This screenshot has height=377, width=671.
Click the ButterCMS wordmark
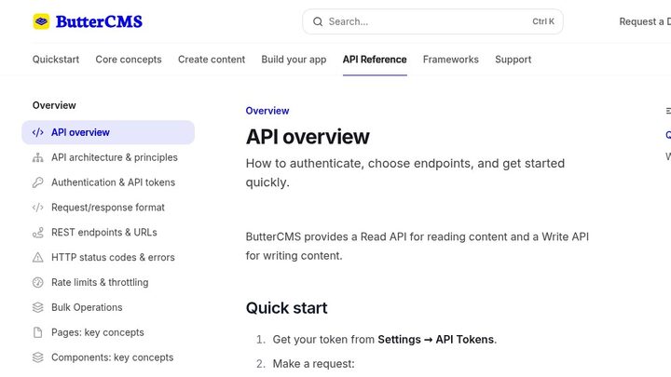99,21
